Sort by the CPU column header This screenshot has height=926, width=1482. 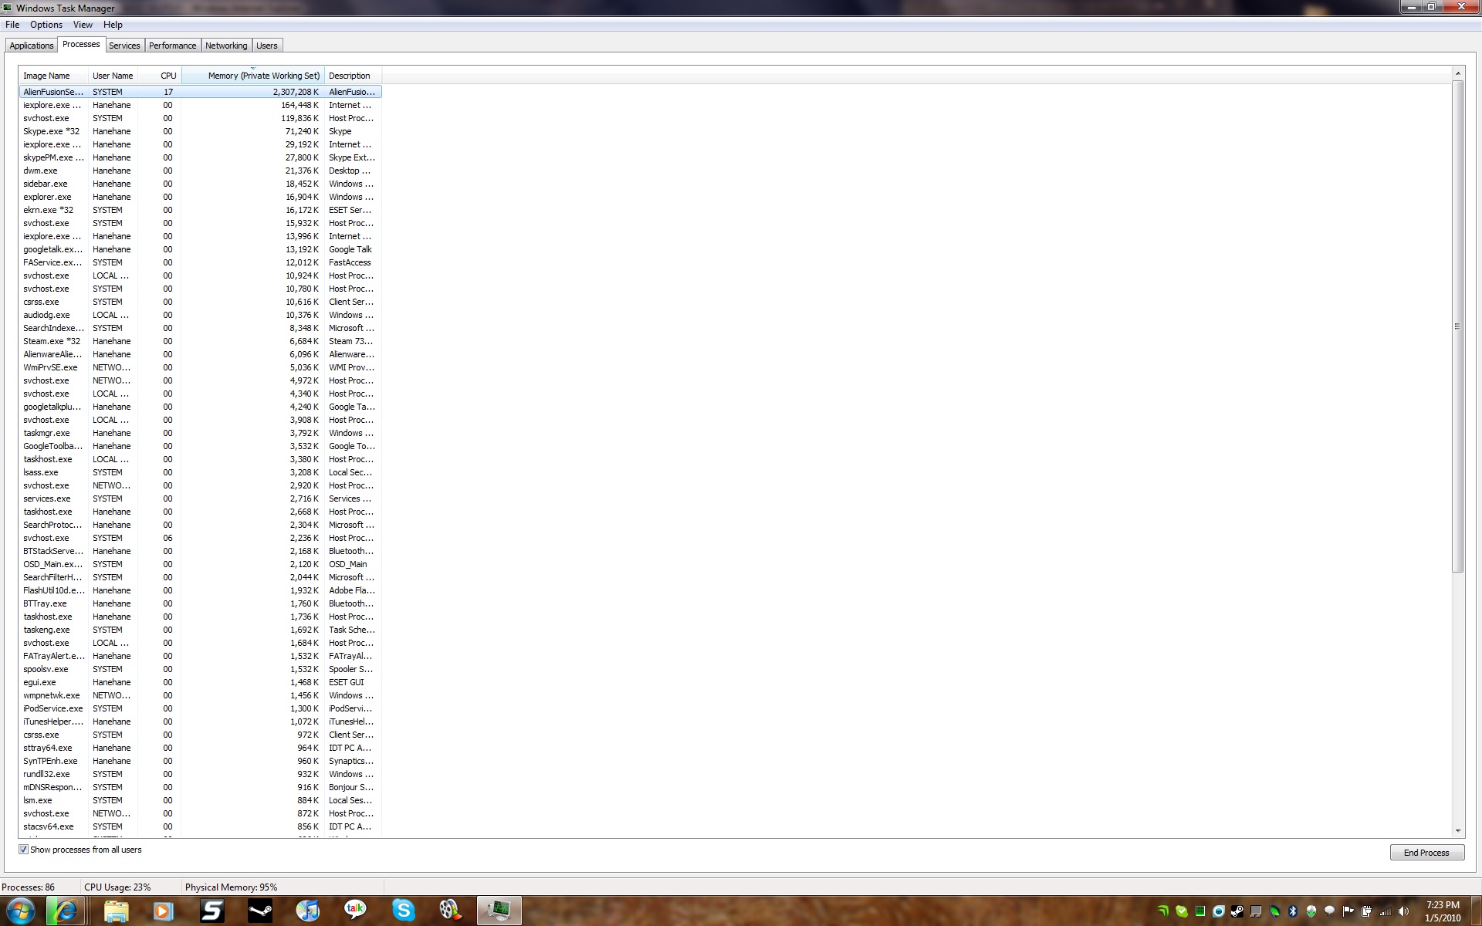click(161, 76)
